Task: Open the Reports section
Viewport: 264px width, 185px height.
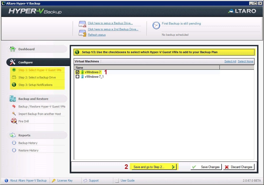Action: coord(37,135)
